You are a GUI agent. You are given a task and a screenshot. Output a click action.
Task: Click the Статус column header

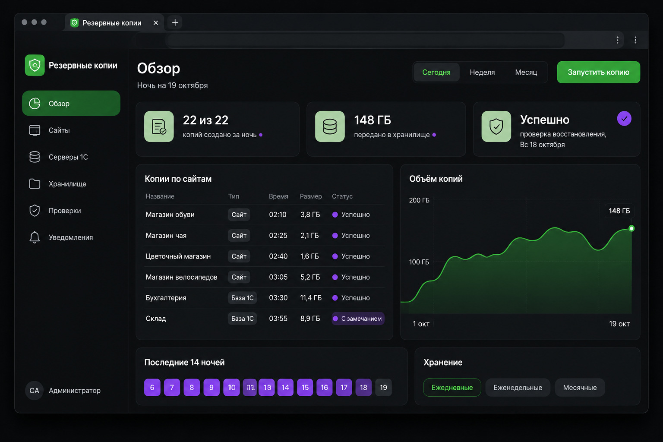[x=342, y=196]
